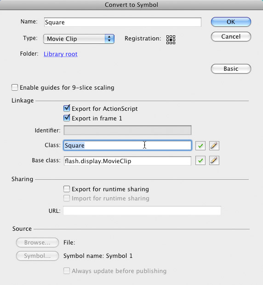Click the Identifier text field
This screenshot has width=263, height=285.
coord(127,130)
